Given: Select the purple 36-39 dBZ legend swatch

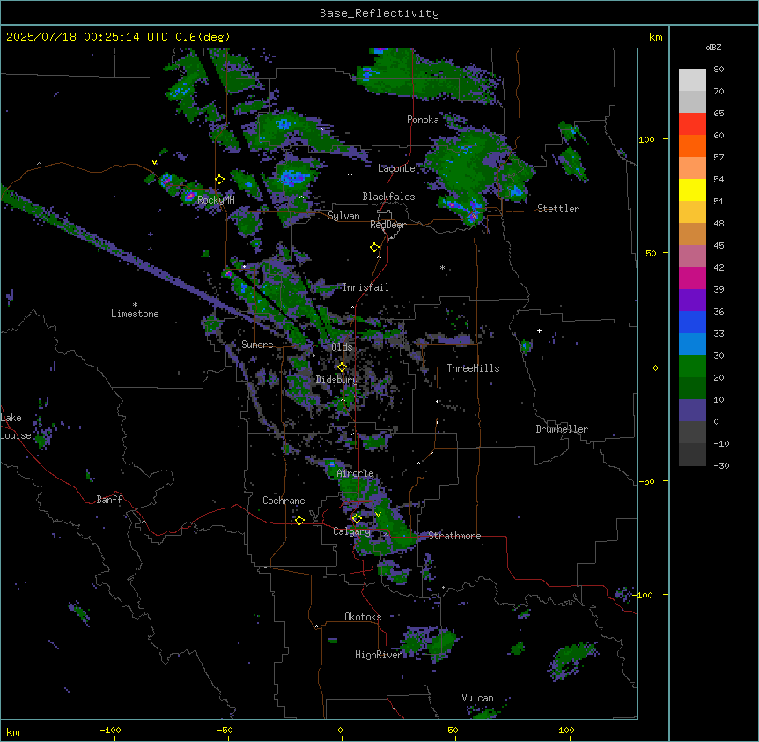Looking at the screenshot, I should (692, 300).
